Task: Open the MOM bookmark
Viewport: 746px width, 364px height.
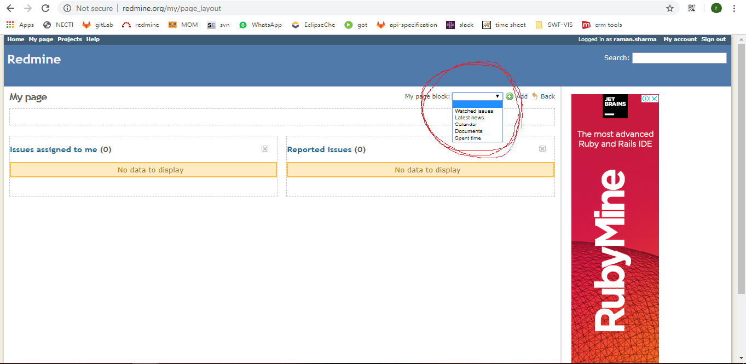Action: (183, 25)
